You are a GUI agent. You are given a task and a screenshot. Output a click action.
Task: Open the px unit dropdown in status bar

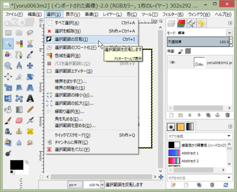[x=75, y=185]
